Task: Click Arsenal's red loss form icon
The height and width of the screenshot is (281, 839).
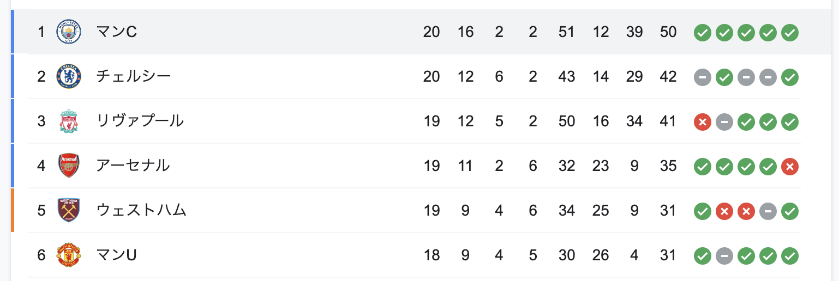Action: click(x=790, y=166)
